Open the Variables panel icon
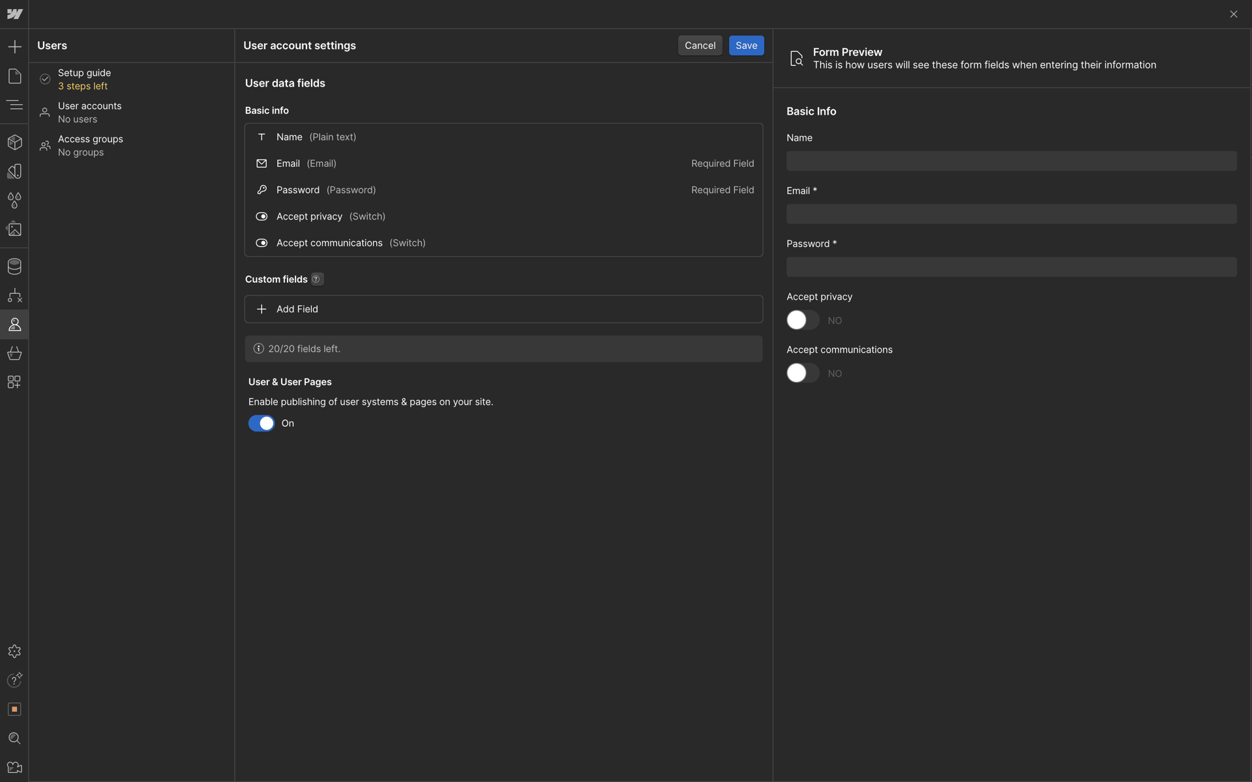This screenshot has width=1252, height=782. (14, 171)
